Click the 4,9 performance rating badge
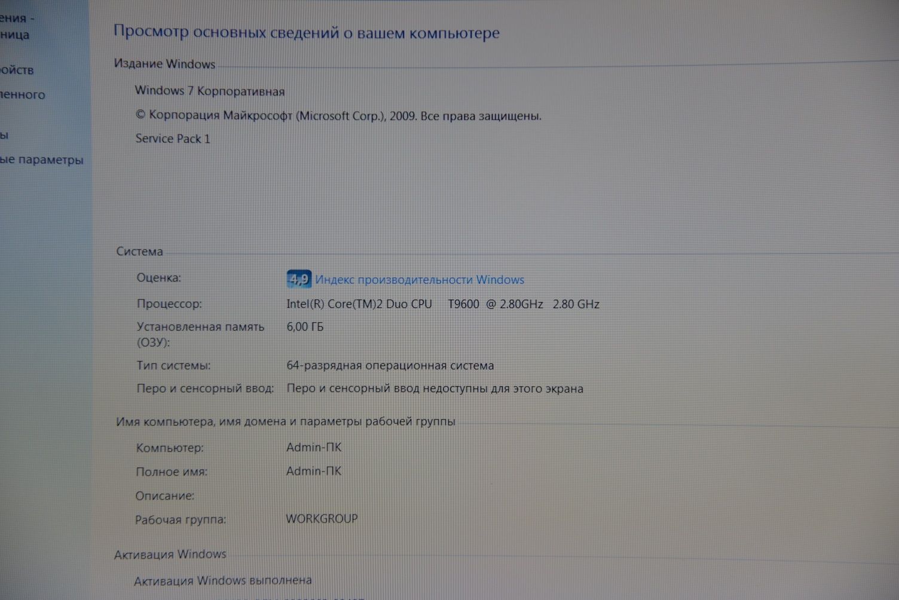 click(x=299, y=278)
